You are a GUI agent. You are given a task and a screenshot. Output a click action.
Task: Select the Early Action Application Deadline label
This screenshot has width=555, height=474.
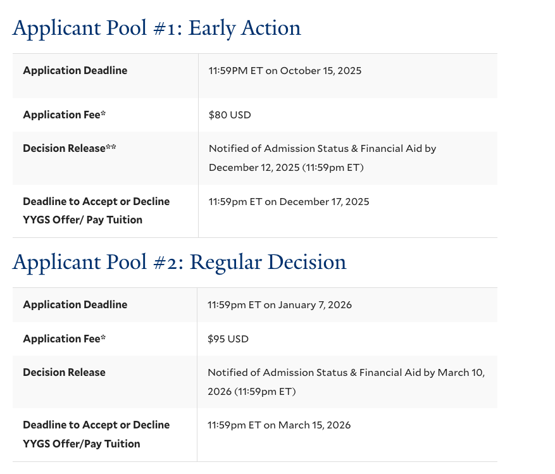pyautogui.click(x=75, y=70)
